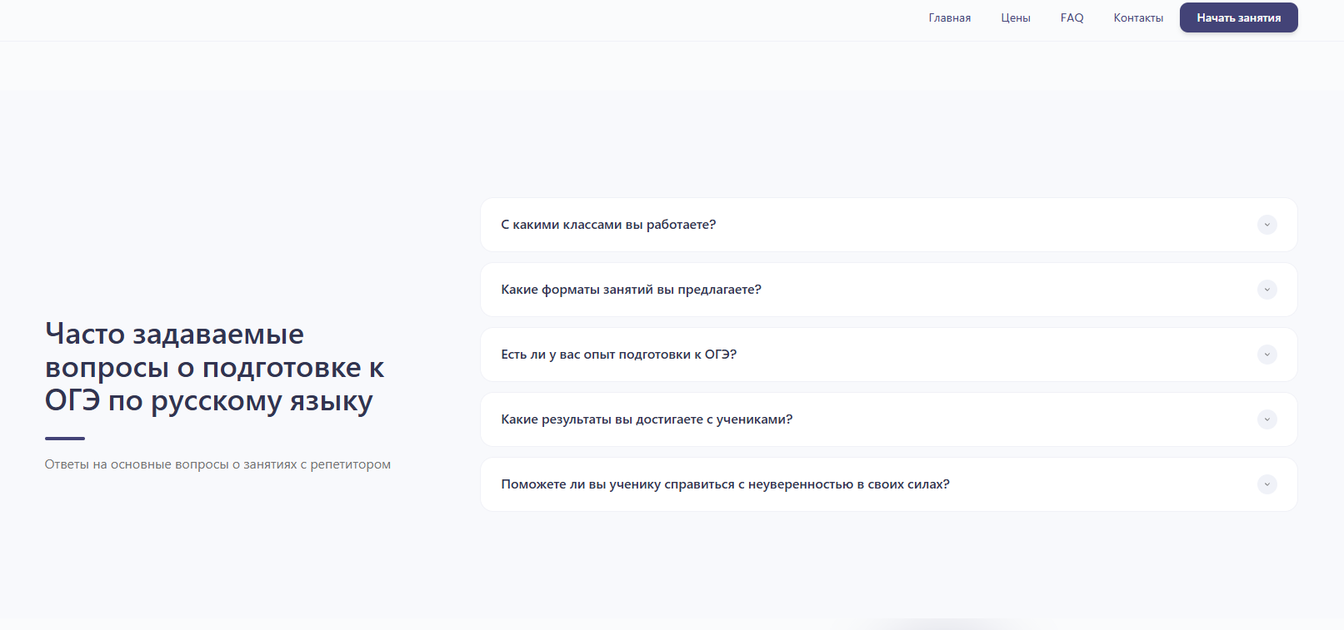The image size is (1344, 630).
Task: Show answer for "Какие результаты вы достигаете с учениками?"
Action: point(647,419)
